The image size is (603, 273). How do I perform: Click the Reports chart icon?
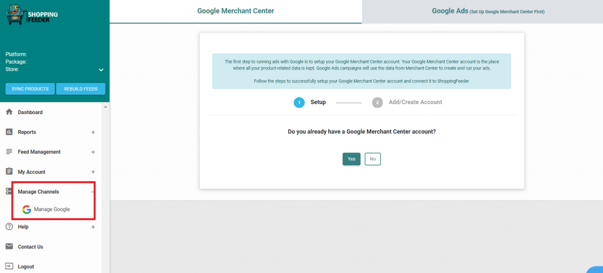point(9,132)
